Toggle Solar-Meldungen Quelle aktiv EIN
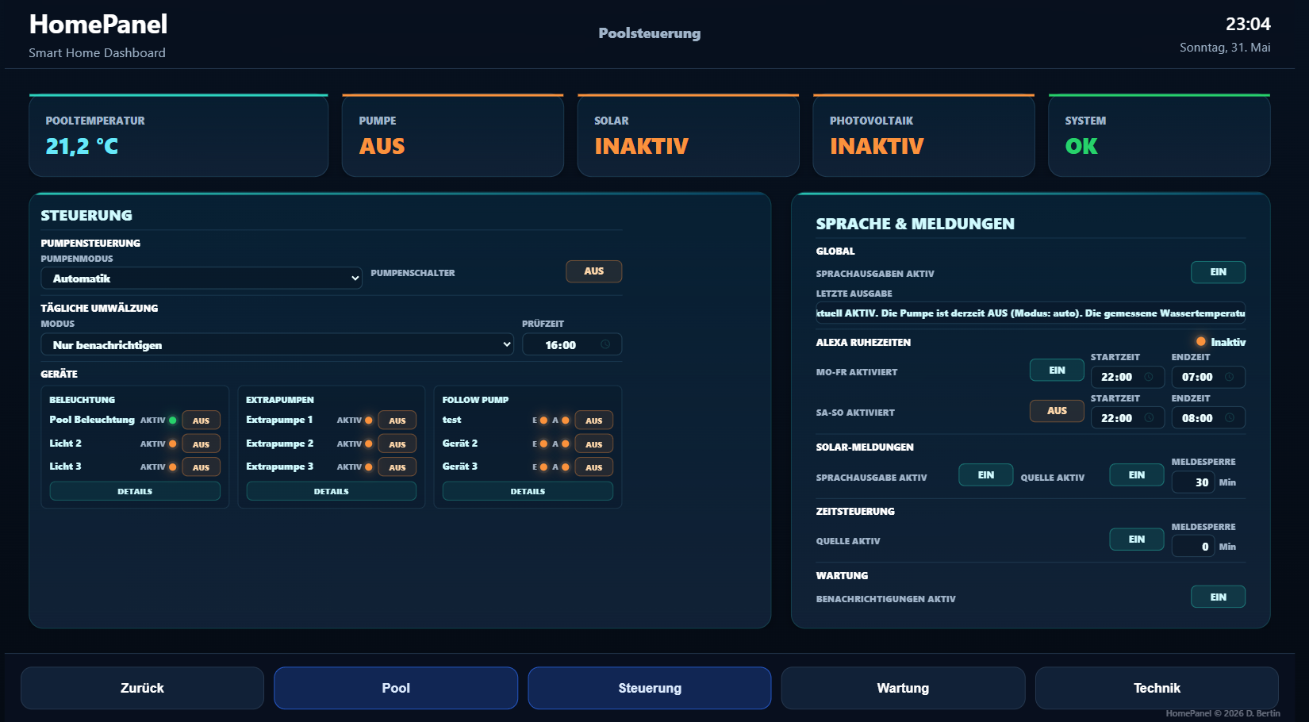 pos(1137,475)
